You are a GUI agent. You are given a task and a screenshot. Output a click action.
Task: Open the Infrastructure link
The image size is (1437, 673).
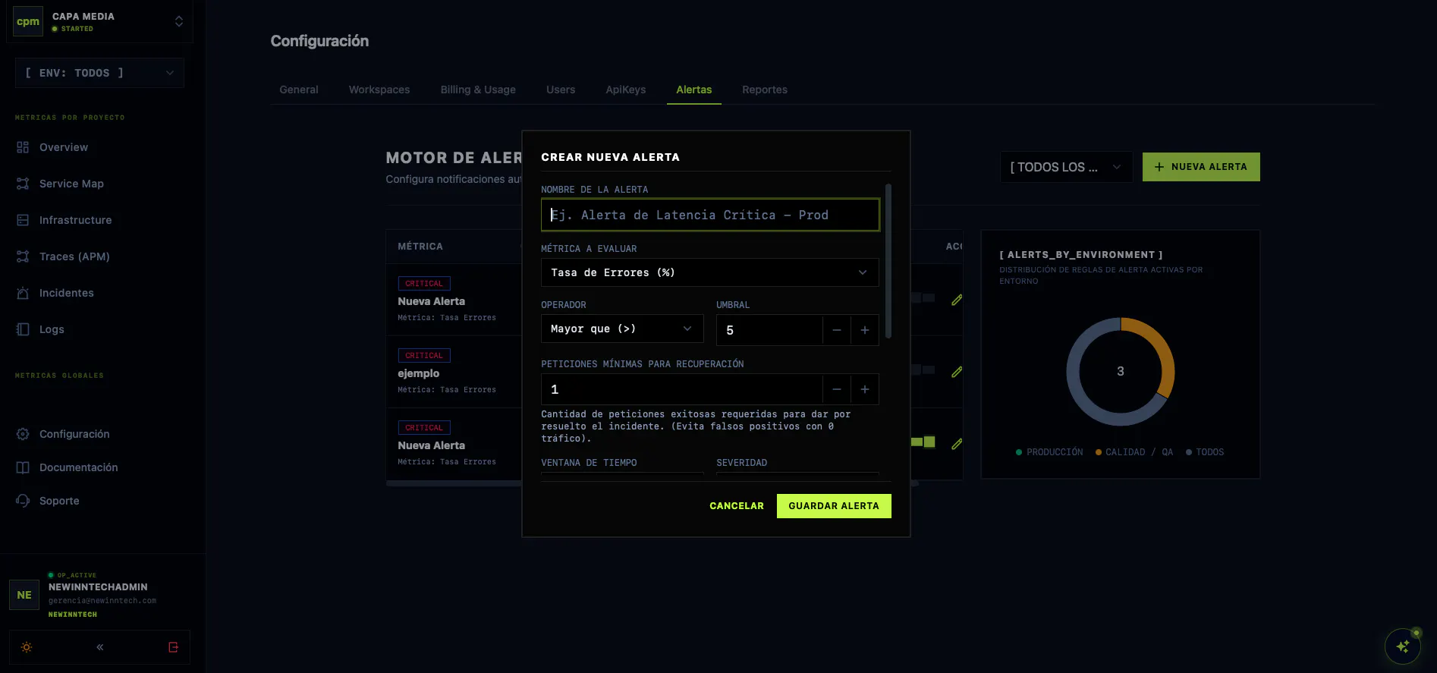pos(75,220)
